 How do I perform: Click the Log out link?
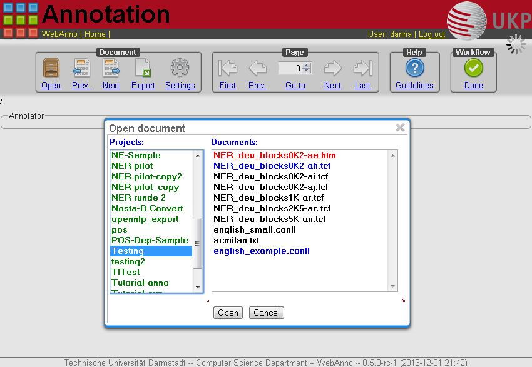[432, 34]
